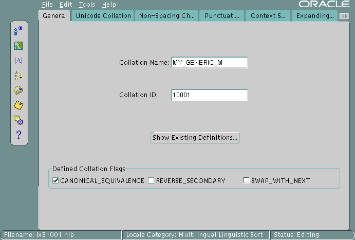Open the Tools menu
The width and height of the screenshot is (355, 240).
pyautogui.click(x=87, y=5)
